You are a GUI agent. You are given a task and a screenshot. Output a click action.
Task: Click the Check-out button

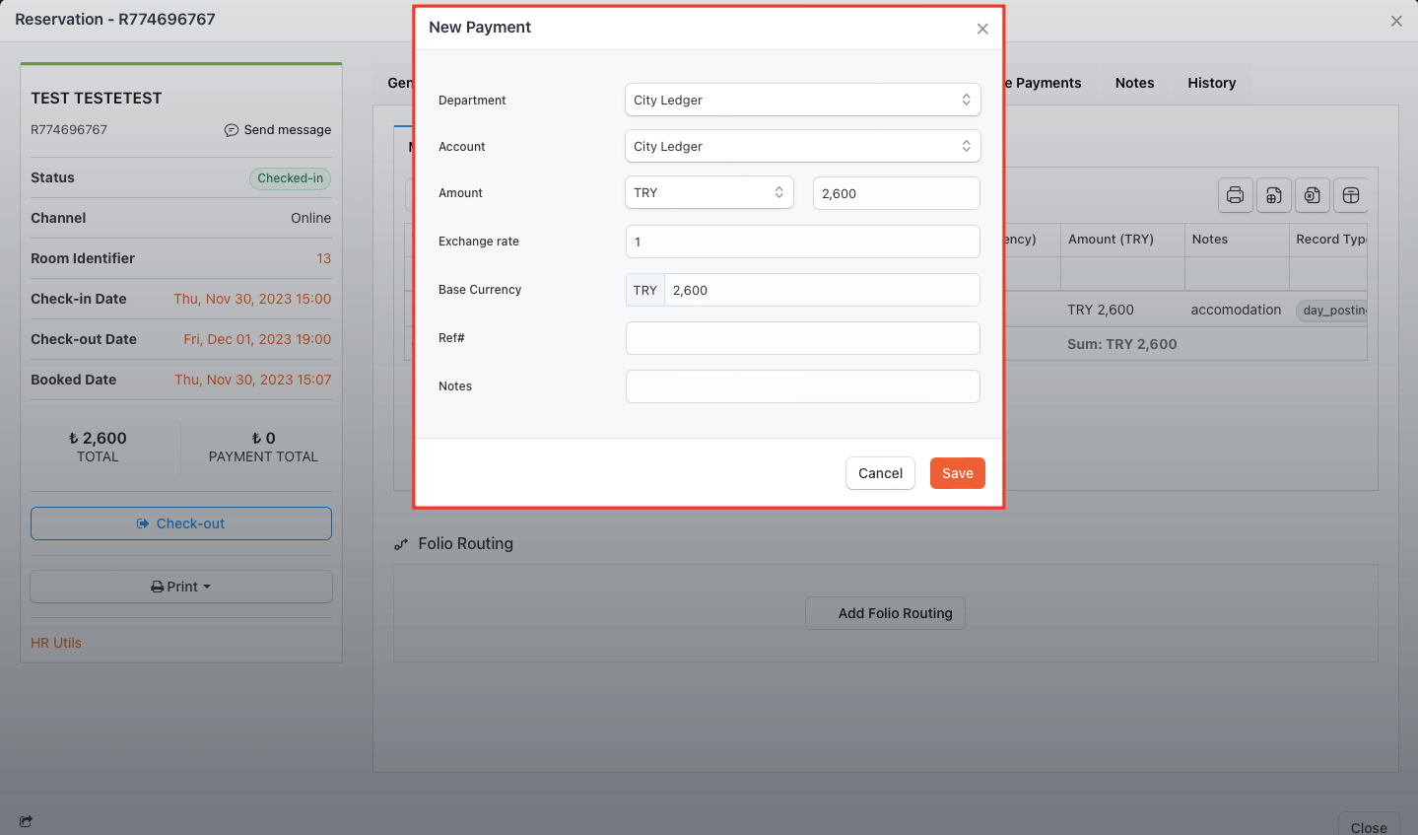click(181, 523)
